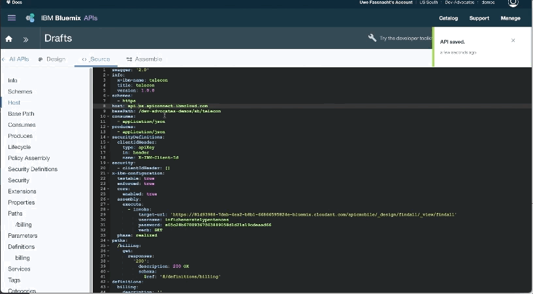The width and height of the screenshot is (533, 294).
Task: Switch to the Design tab
Action: pyautogui.click(x=56, y=59)
